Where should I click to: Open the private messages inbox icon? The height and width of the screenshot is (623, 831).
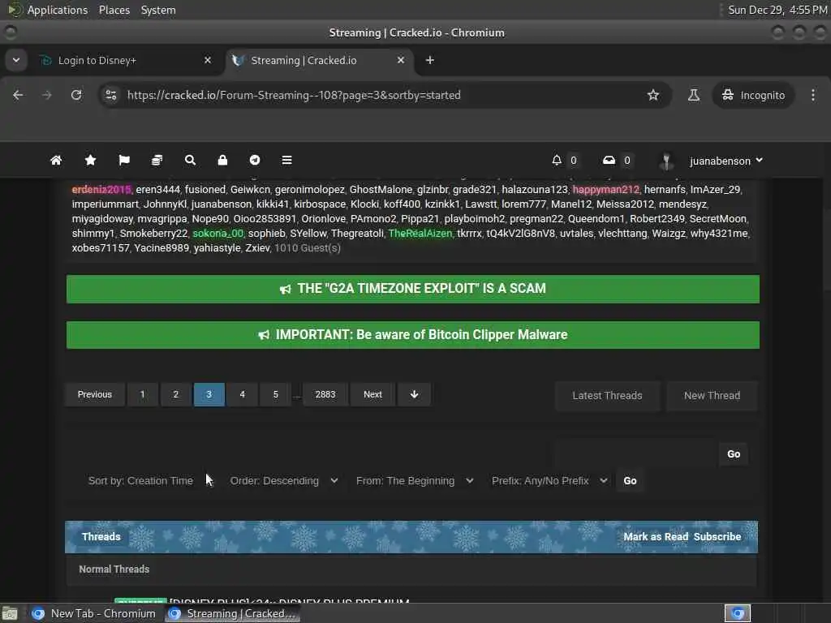[609, 160]
